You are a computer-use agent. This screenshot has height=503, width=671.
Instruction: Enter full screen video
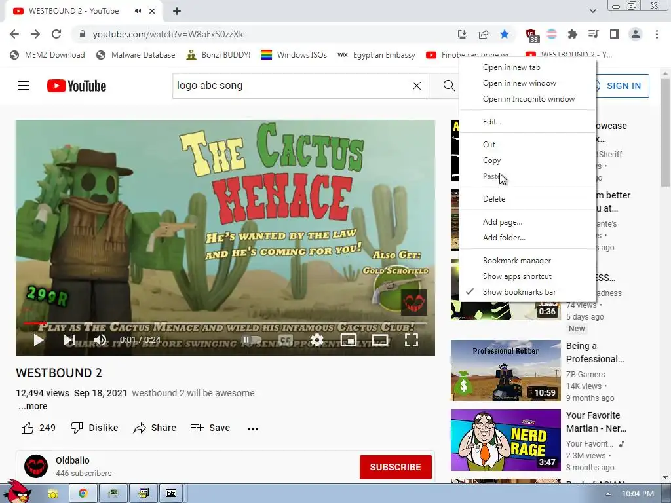(x=412, y=340)
